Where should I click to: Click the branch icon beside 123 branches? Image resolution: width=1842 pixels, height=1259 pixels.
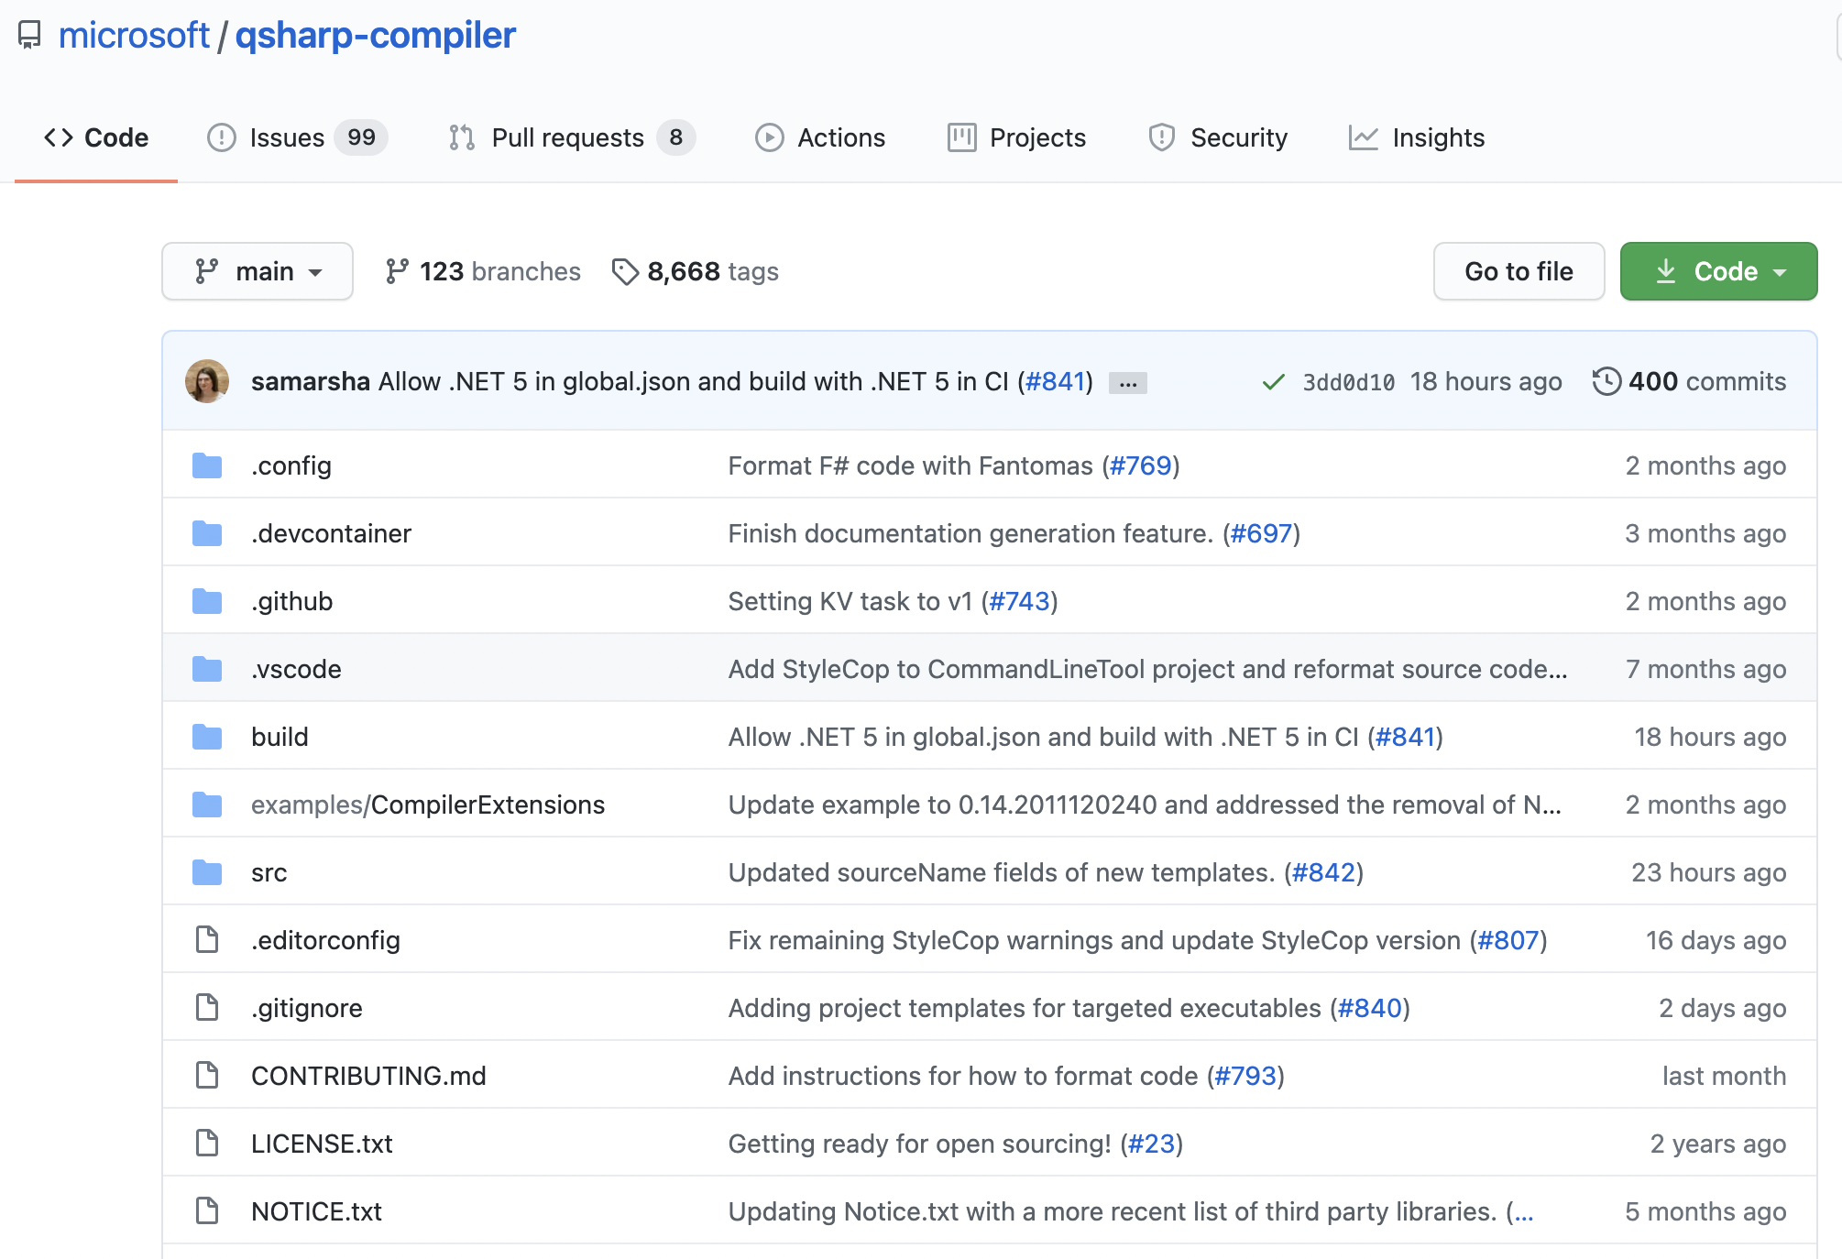[x=397, y=271]
